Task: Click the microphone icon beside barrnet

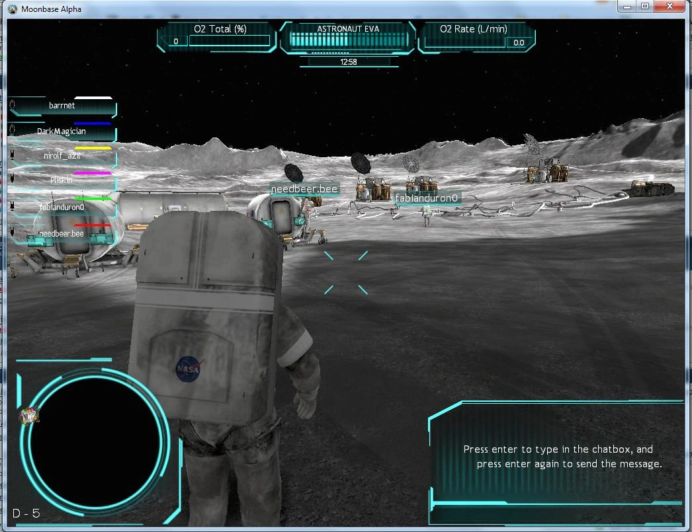Action: click(x=13, y=105)
